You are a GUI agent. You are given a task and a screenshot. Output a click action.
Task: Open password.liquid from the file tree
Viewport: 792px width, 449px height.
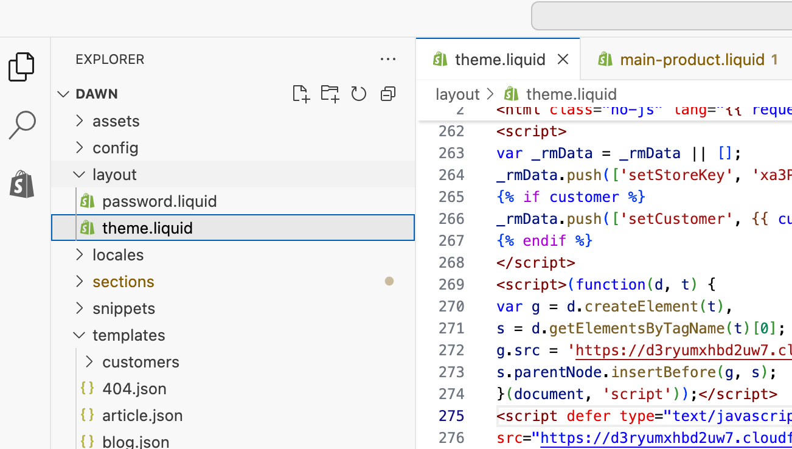click(233, 201)
